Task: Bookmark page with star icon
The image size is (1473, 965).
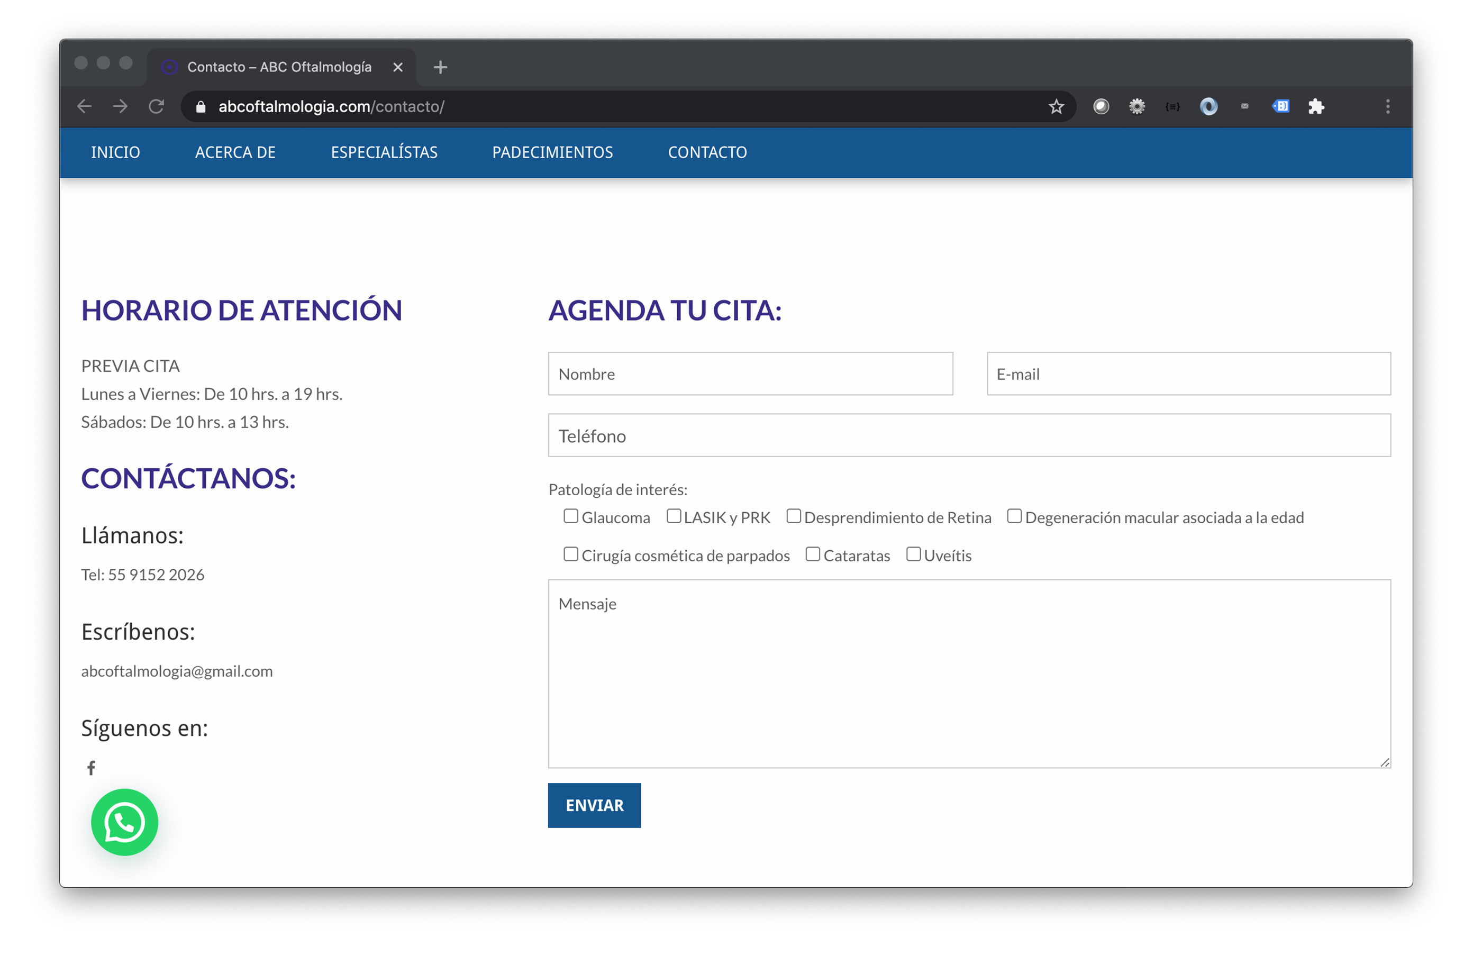Action: coord(1056,106)
